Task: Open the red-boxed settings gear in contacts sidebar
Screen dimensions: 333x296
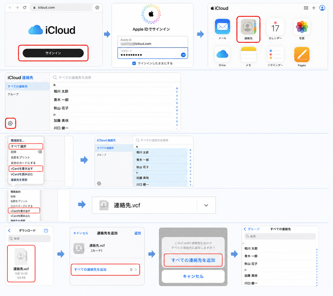Action: (x=10, y=123)
